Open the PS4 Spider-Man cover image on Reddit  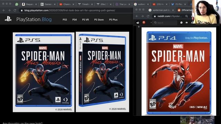pyautogui.click(x=179, y=71)
